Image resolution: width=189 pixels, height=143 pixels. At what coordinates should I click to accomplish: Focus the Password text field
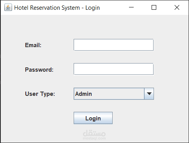click(113, 69)
